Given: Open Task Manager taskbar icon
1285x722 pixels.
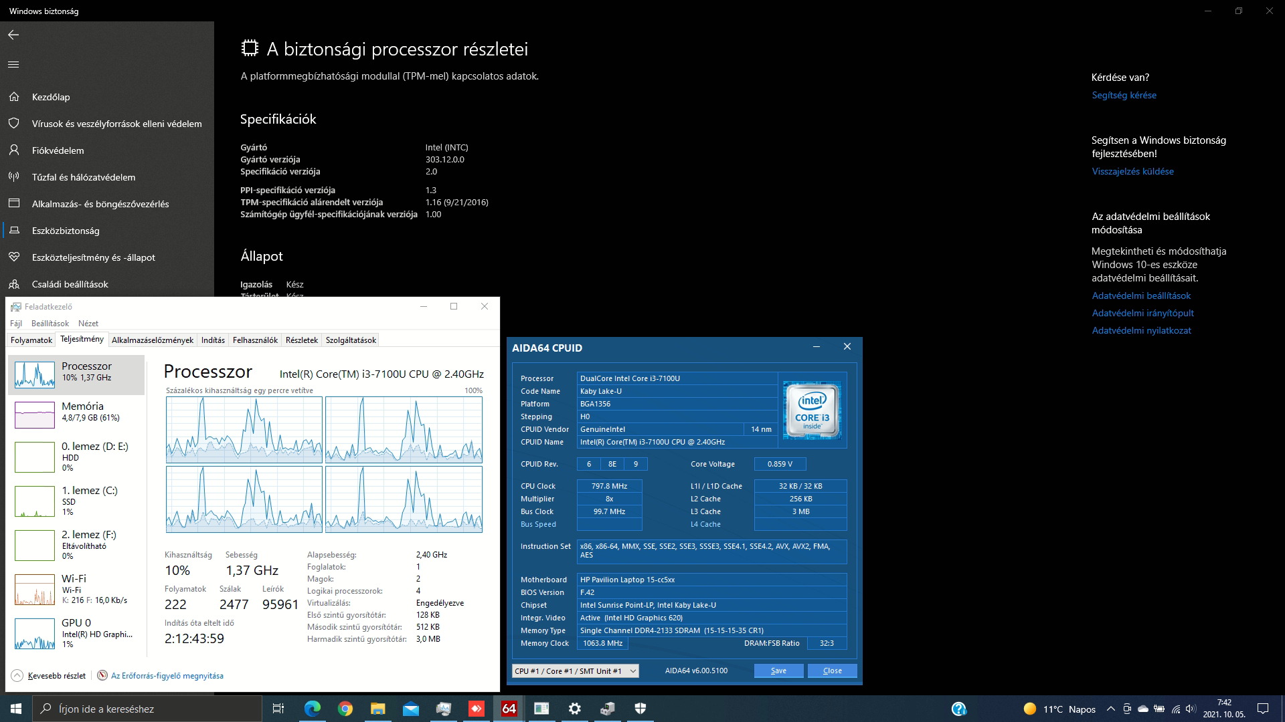Looking at the screenshot, I should (443, 709).
